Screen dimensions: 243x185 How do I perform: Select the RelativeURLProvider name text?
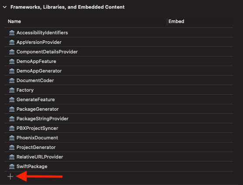(x=40, y=157)
